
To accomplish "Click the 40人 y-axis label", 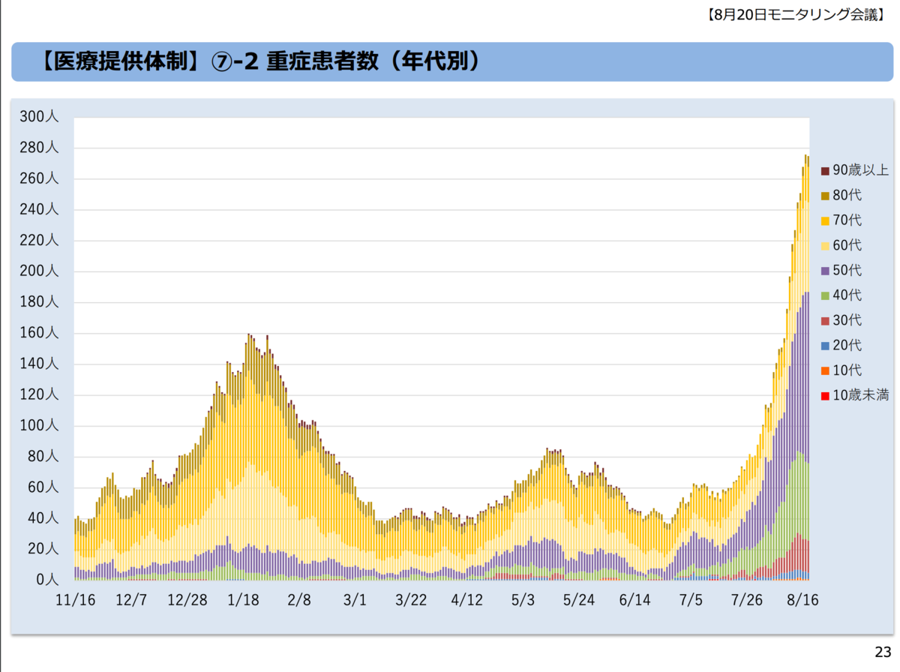I will pos(43,518).
